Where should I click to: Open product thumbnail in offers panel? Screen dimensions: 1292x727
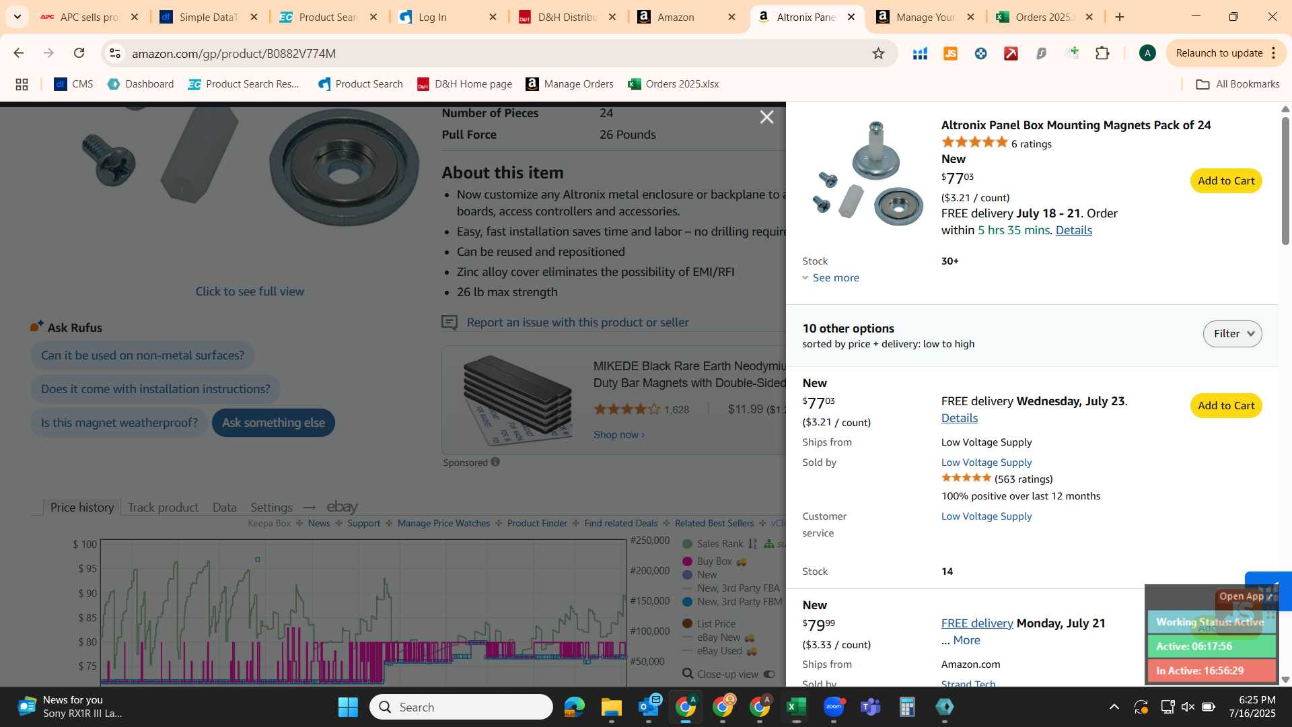coord(867,174)
